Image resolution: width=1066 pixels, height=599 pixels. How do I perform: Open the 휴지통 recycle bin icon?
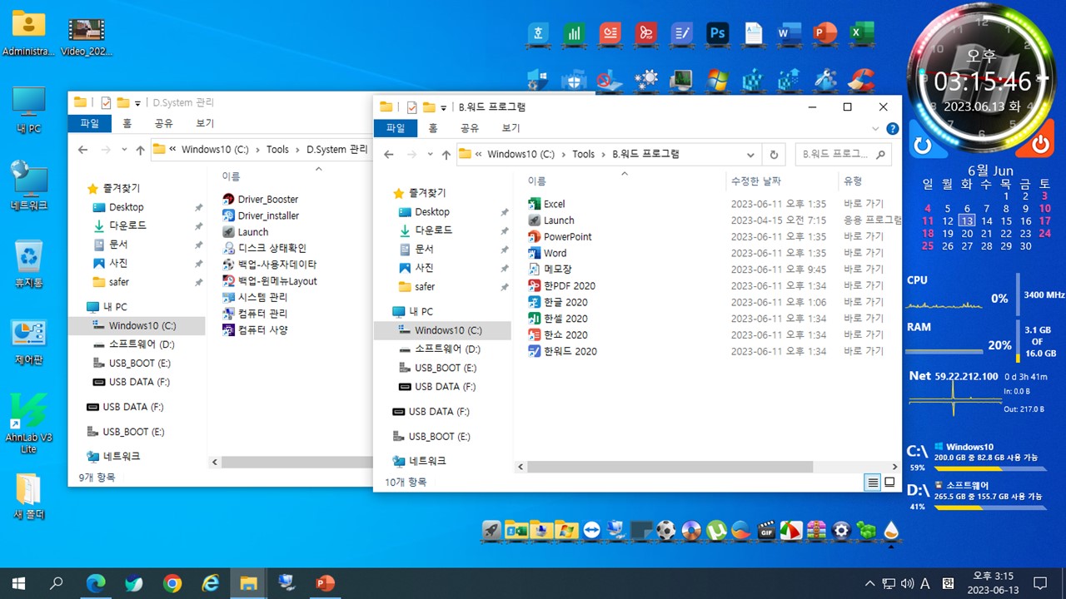pyautogui.click(x=28, y=265)
